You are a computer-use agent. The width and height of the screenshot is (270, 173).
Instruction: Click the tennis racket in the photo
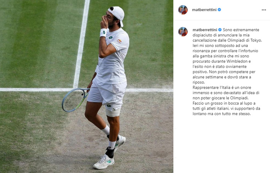(76, 99)
